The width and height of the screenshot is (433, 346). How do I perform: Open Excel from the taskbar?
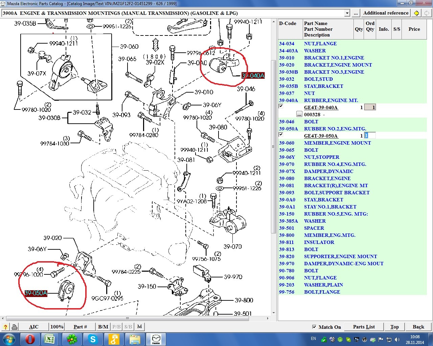[x=50, y=339]
